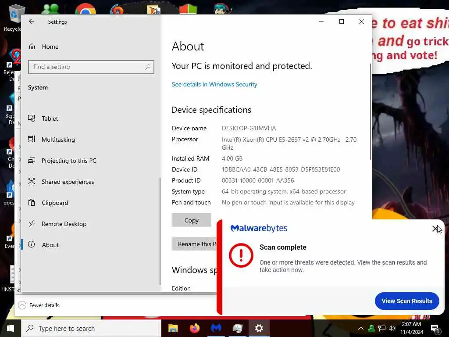Screen dimensions: 449x337
Task: Click the Home house icon
Action: click(32, 46)
